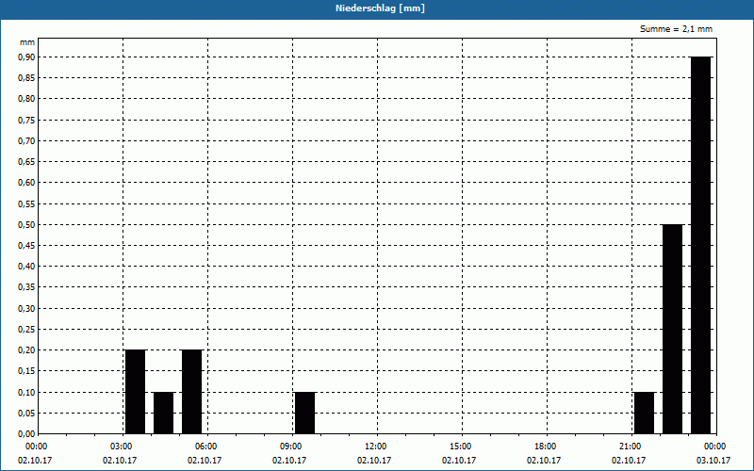Select the 'Summe = 2,1 mm' total label
The image size is (754, 471).
click(x=676, y=29)
